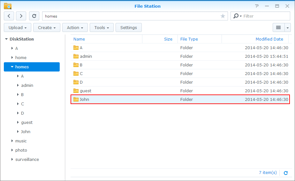Open the help question mark icon

(257, 6)
